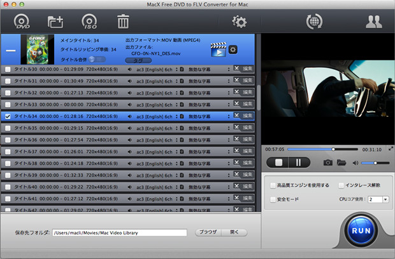Click the audio speaker icon in タイトル40 row
Viewport: 395px width, 259px height.
(130, 187)
